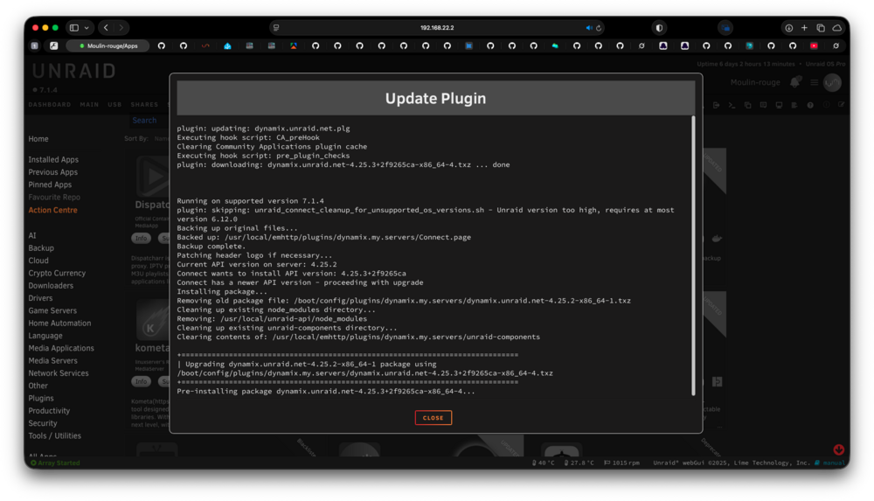
Task: Select the Game Servers category
Action: [x=52, y=310]
